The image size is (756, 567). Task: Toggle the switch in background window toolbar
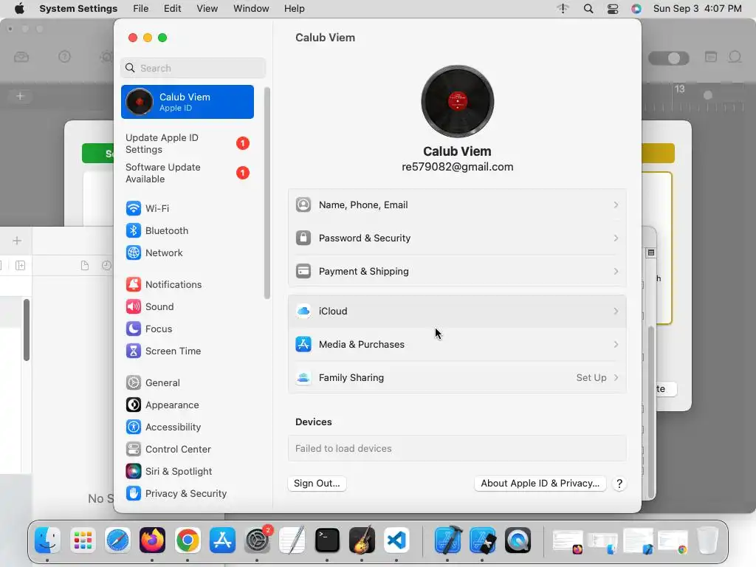pos(669,58)
